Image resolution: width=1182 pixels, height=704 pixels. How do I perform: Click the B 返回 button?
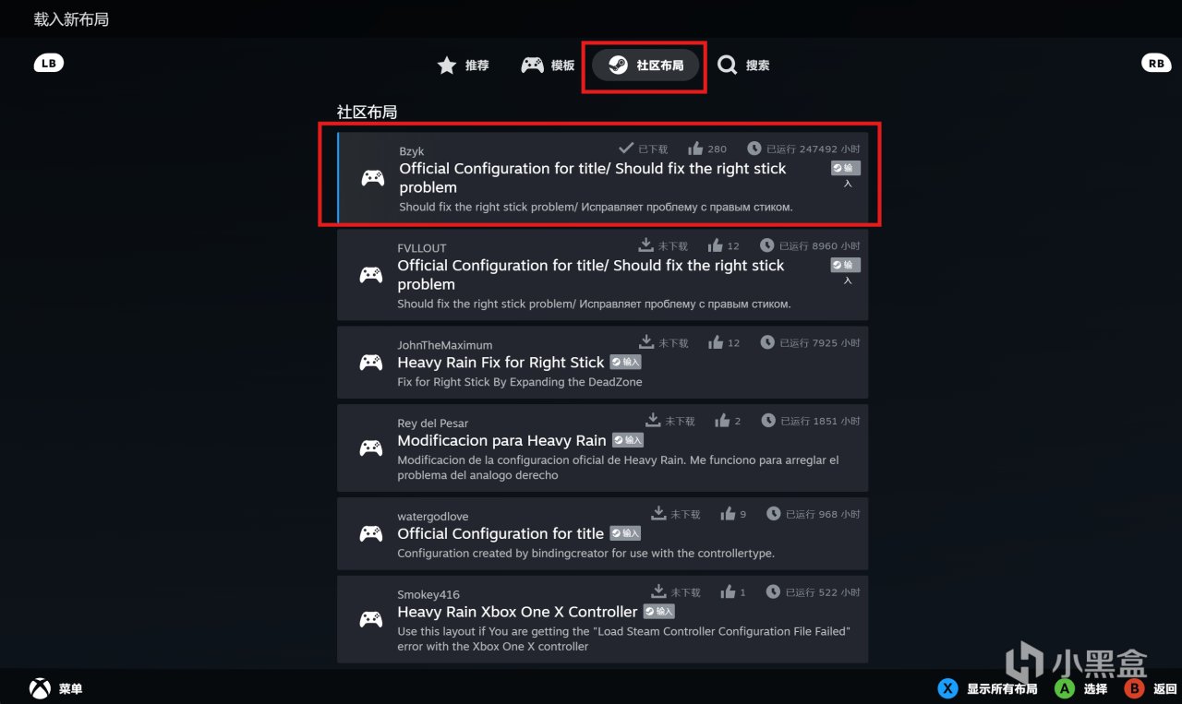(x=1151, y=688)
